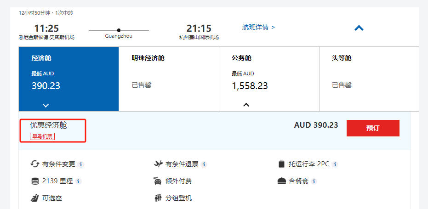Click the group boarding people icon
428x209 pixels.
[158, 198]
